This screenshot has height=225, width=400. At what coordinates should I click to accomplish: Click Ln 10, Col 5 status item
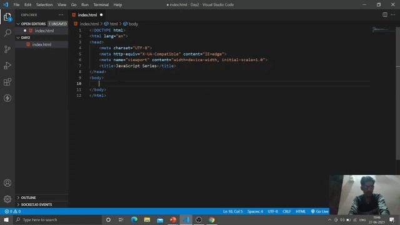pos(232,211)
